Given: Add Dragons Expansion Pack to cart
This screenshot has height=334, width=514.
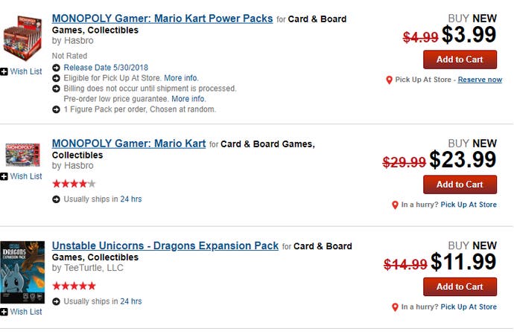Looking at the screenshot, I should pos(460,287).
